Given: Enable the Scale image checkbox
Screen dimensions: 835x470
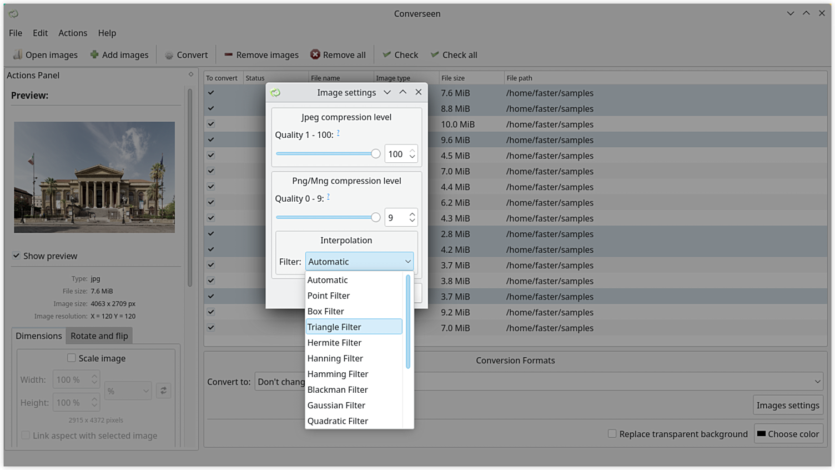Looking at the screenshot, I should coord(72,358).
